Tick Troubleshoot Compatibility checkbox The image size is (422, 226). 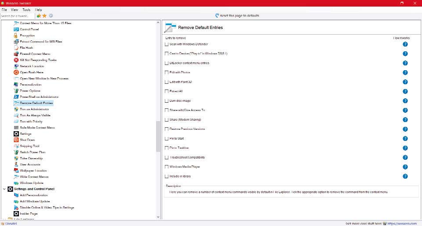(x=167, y=158)
